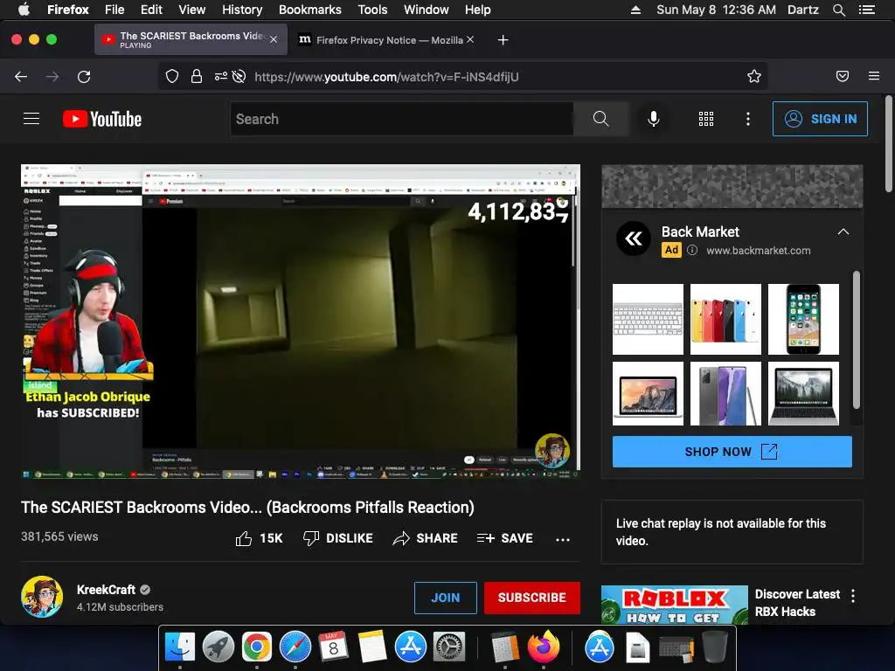
Task: Click the autoplay blocked icon in address bar
Action: tap(239, 77)
